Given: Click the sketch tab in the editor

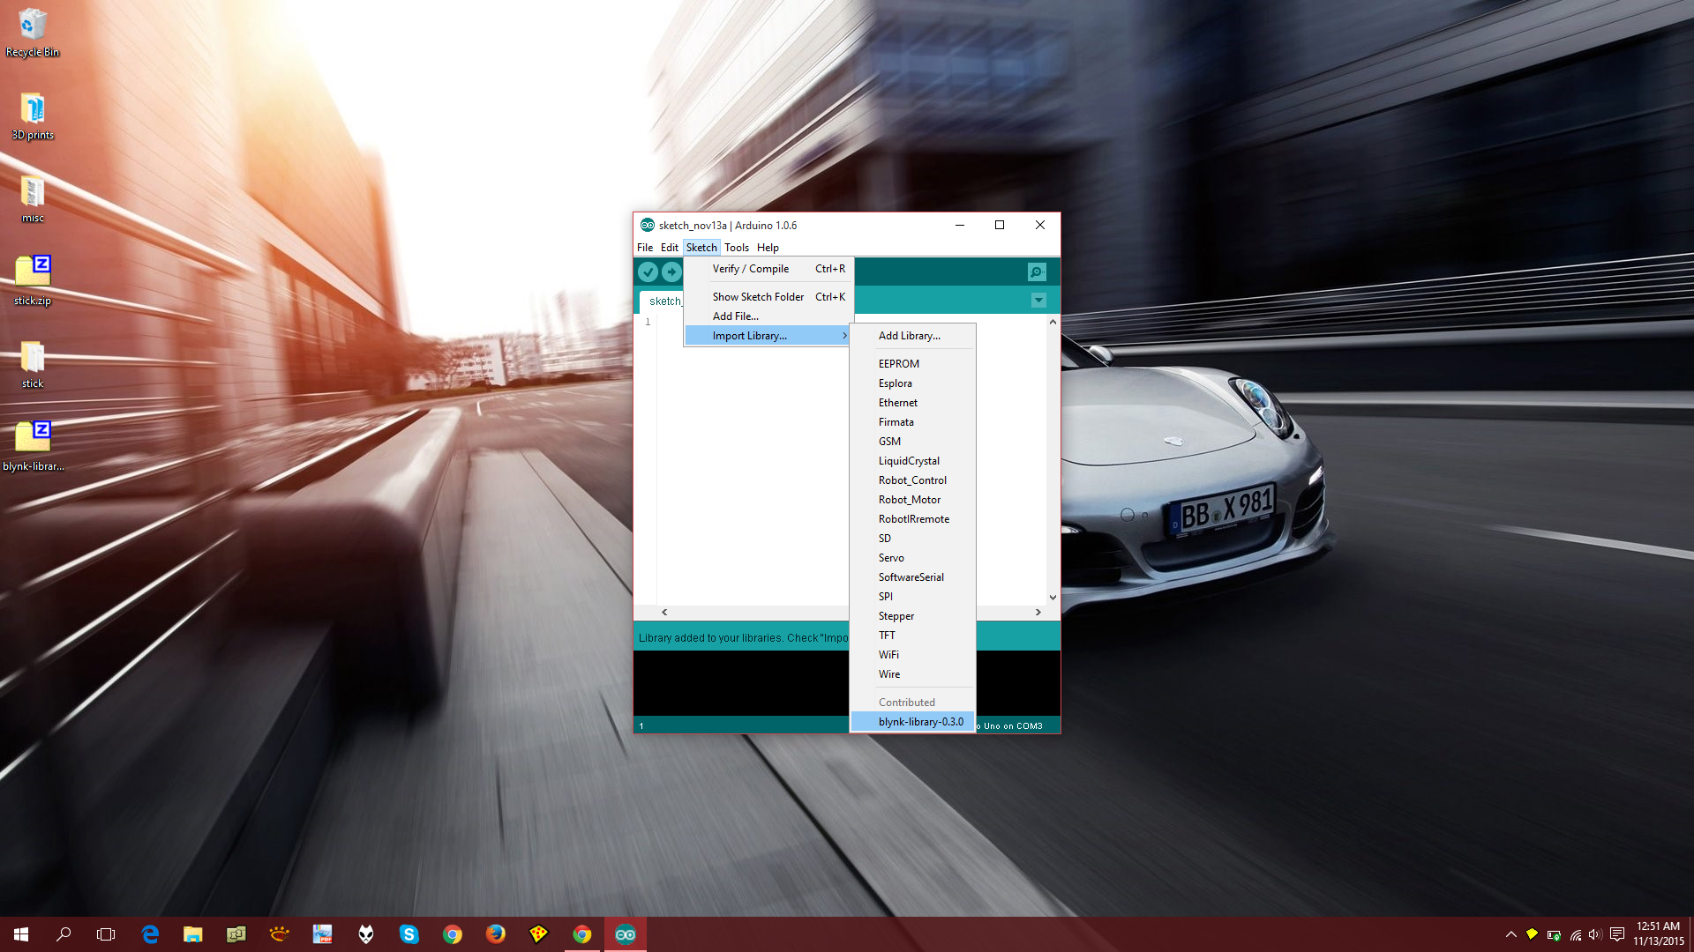Looking at the screenshot, I should click(x=663, y=301).
